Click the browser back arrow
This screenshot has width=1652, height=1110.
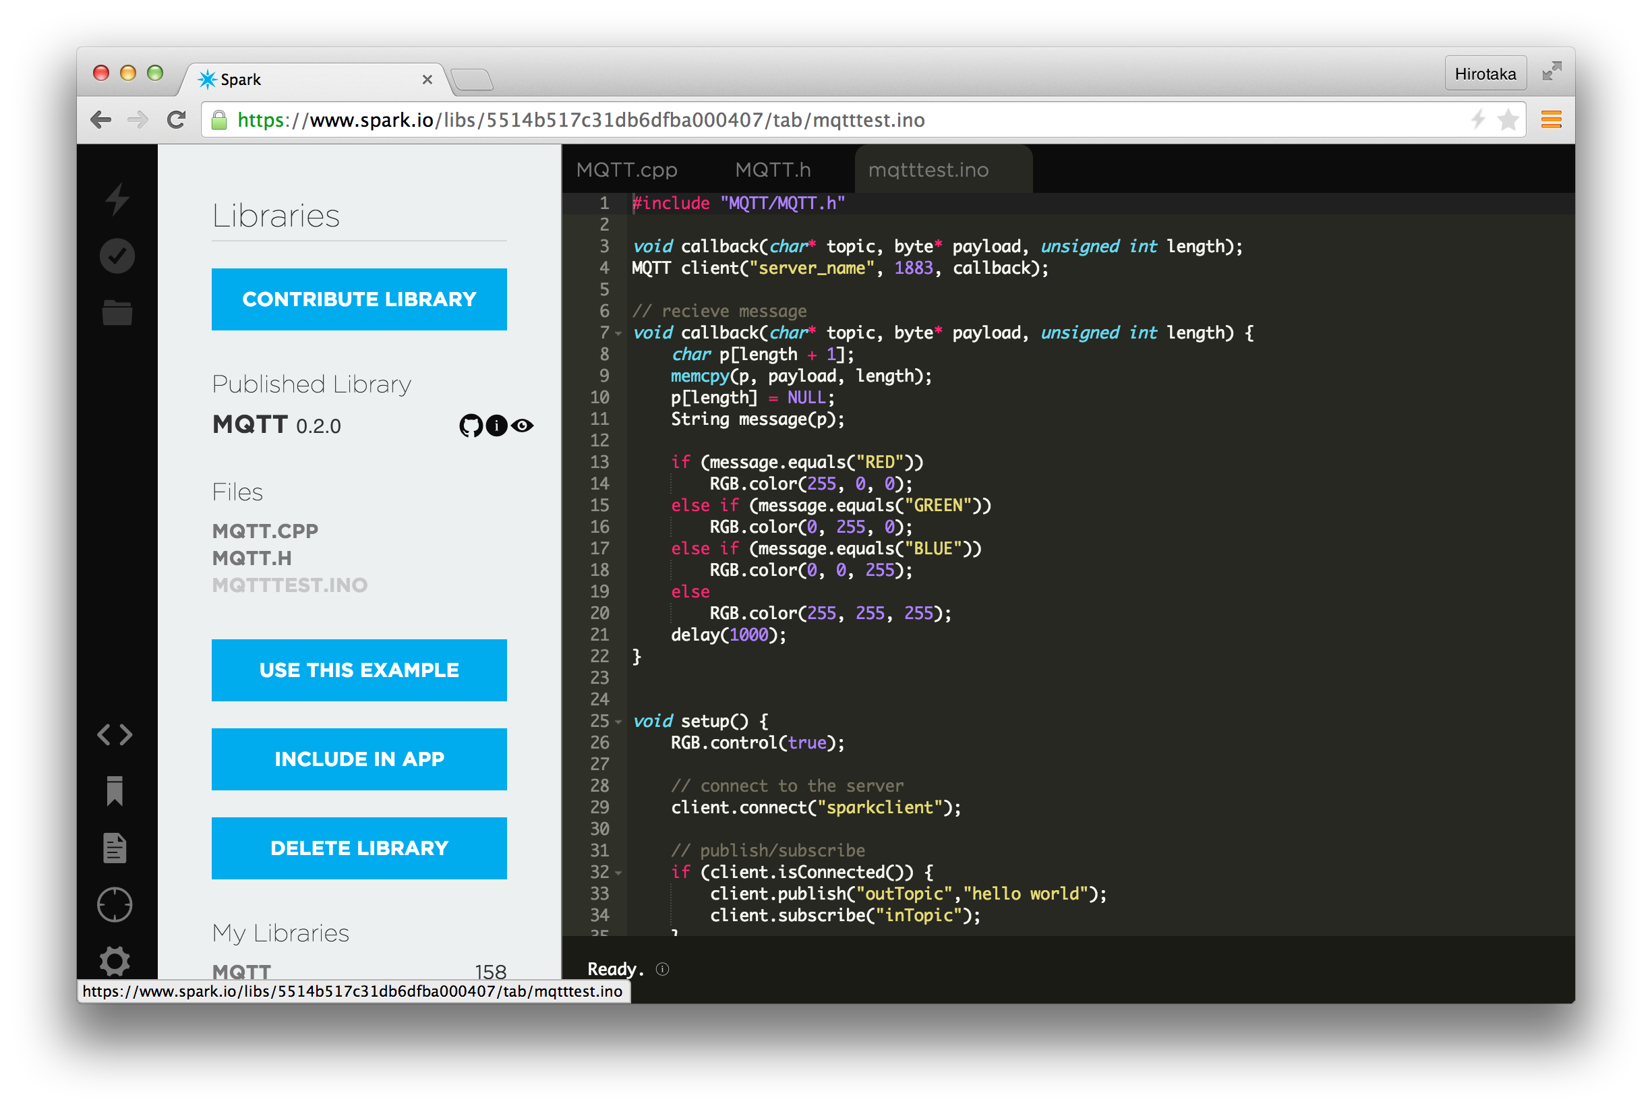click(x=101, y=119)
